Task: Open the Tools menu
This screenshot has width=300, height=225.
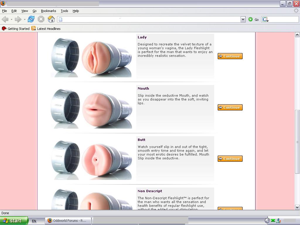Action: click(x=64, y=11)
